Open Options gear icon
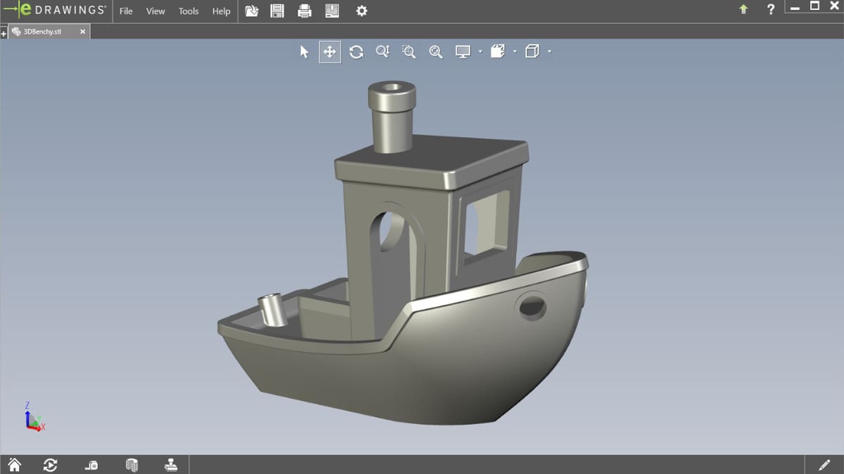Screen dimensions: 844x474 point(362,11)
